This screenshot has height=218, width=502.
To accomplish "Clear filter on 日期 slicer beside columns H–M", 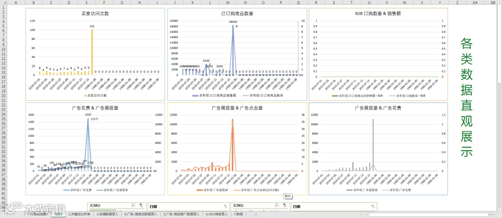I will [x=225, y=206].
